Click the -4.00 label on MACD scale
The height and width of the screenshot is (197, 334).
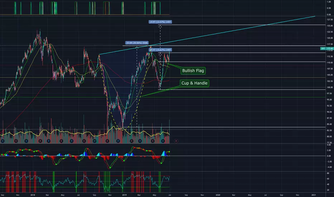(x=329, y=167)
